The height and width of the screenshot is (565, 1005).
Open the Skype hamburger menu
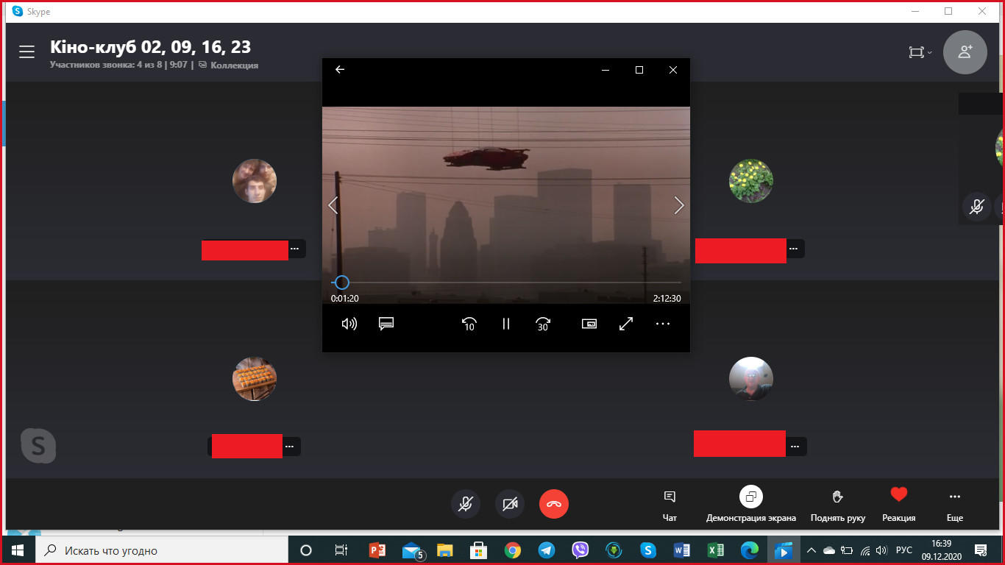click(27, 51)
